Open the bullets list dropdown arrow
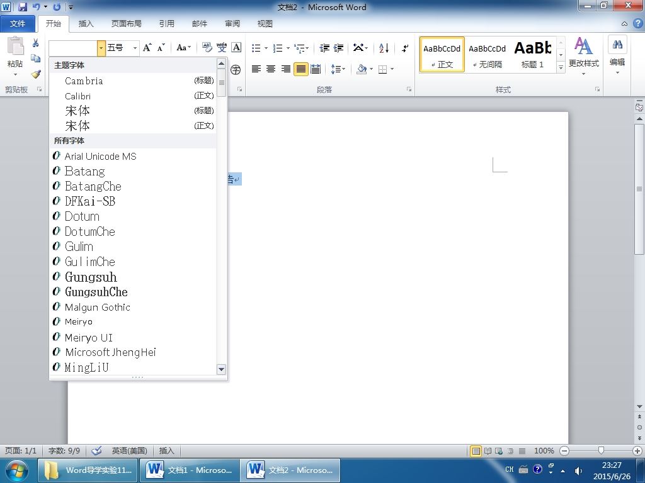Viewport: 645px width, 483px height. (x=266, y=48)
